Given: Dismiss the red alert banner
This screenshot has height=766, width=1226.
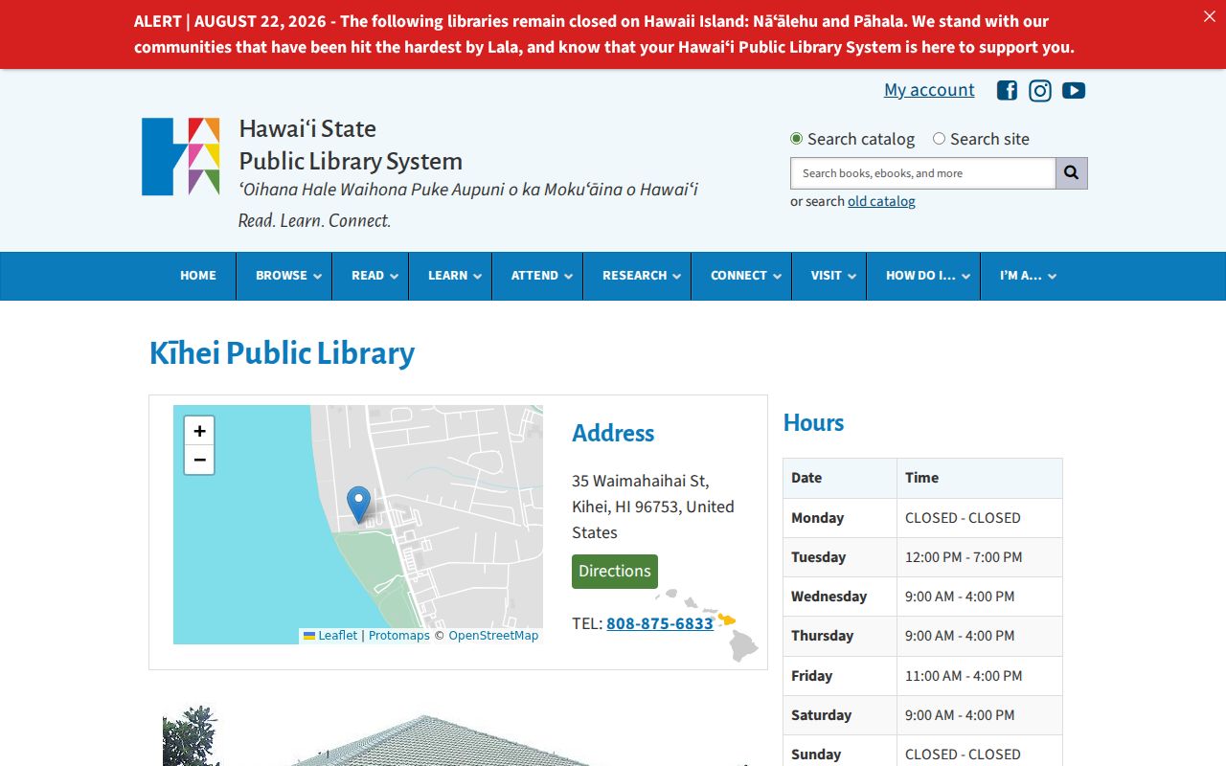Looking at the screenshot, I should pos(1209,16).
